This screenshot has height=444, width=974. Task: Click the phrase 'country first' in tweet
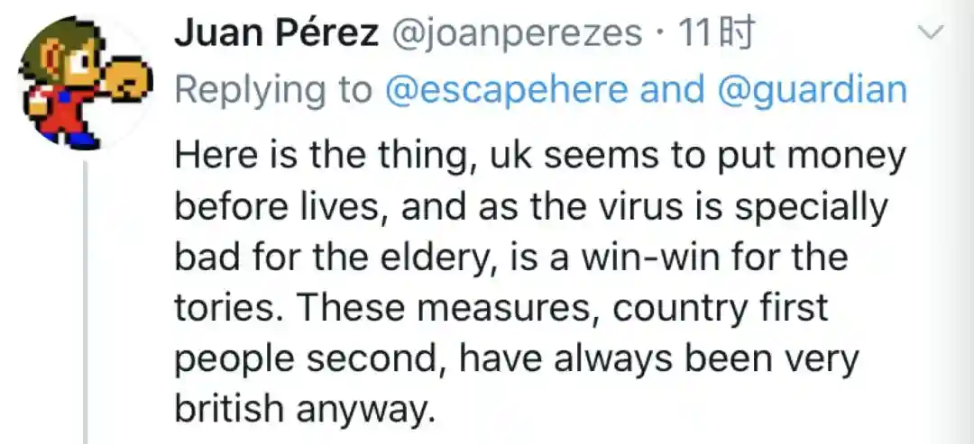point(720,309)
